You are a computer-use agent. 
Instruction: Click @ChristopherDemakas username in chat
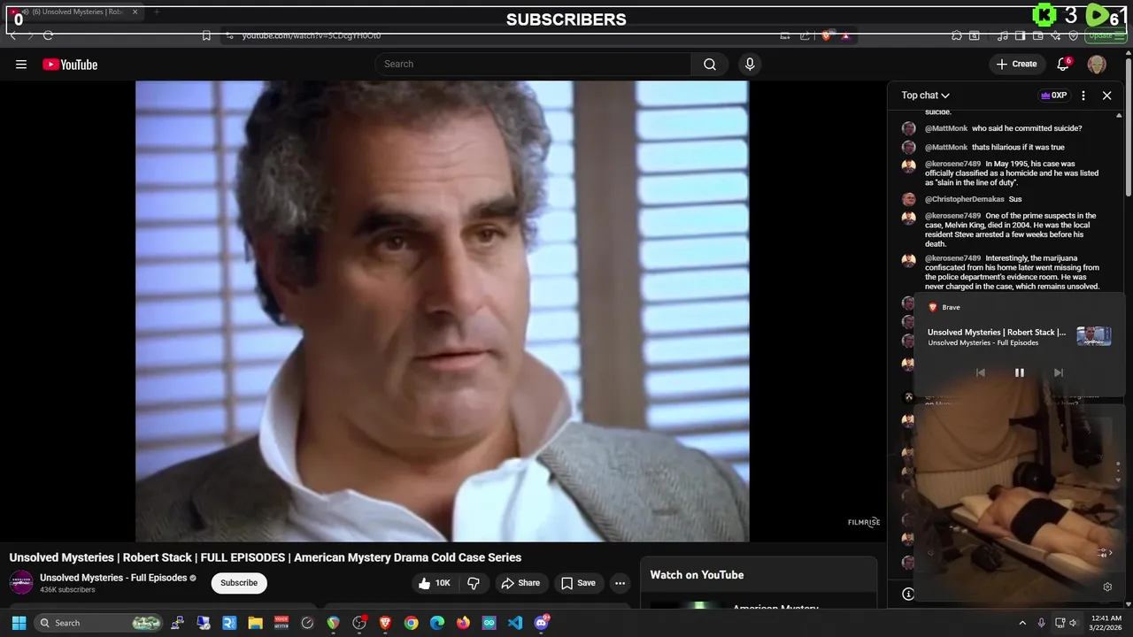tap(965, 199)
